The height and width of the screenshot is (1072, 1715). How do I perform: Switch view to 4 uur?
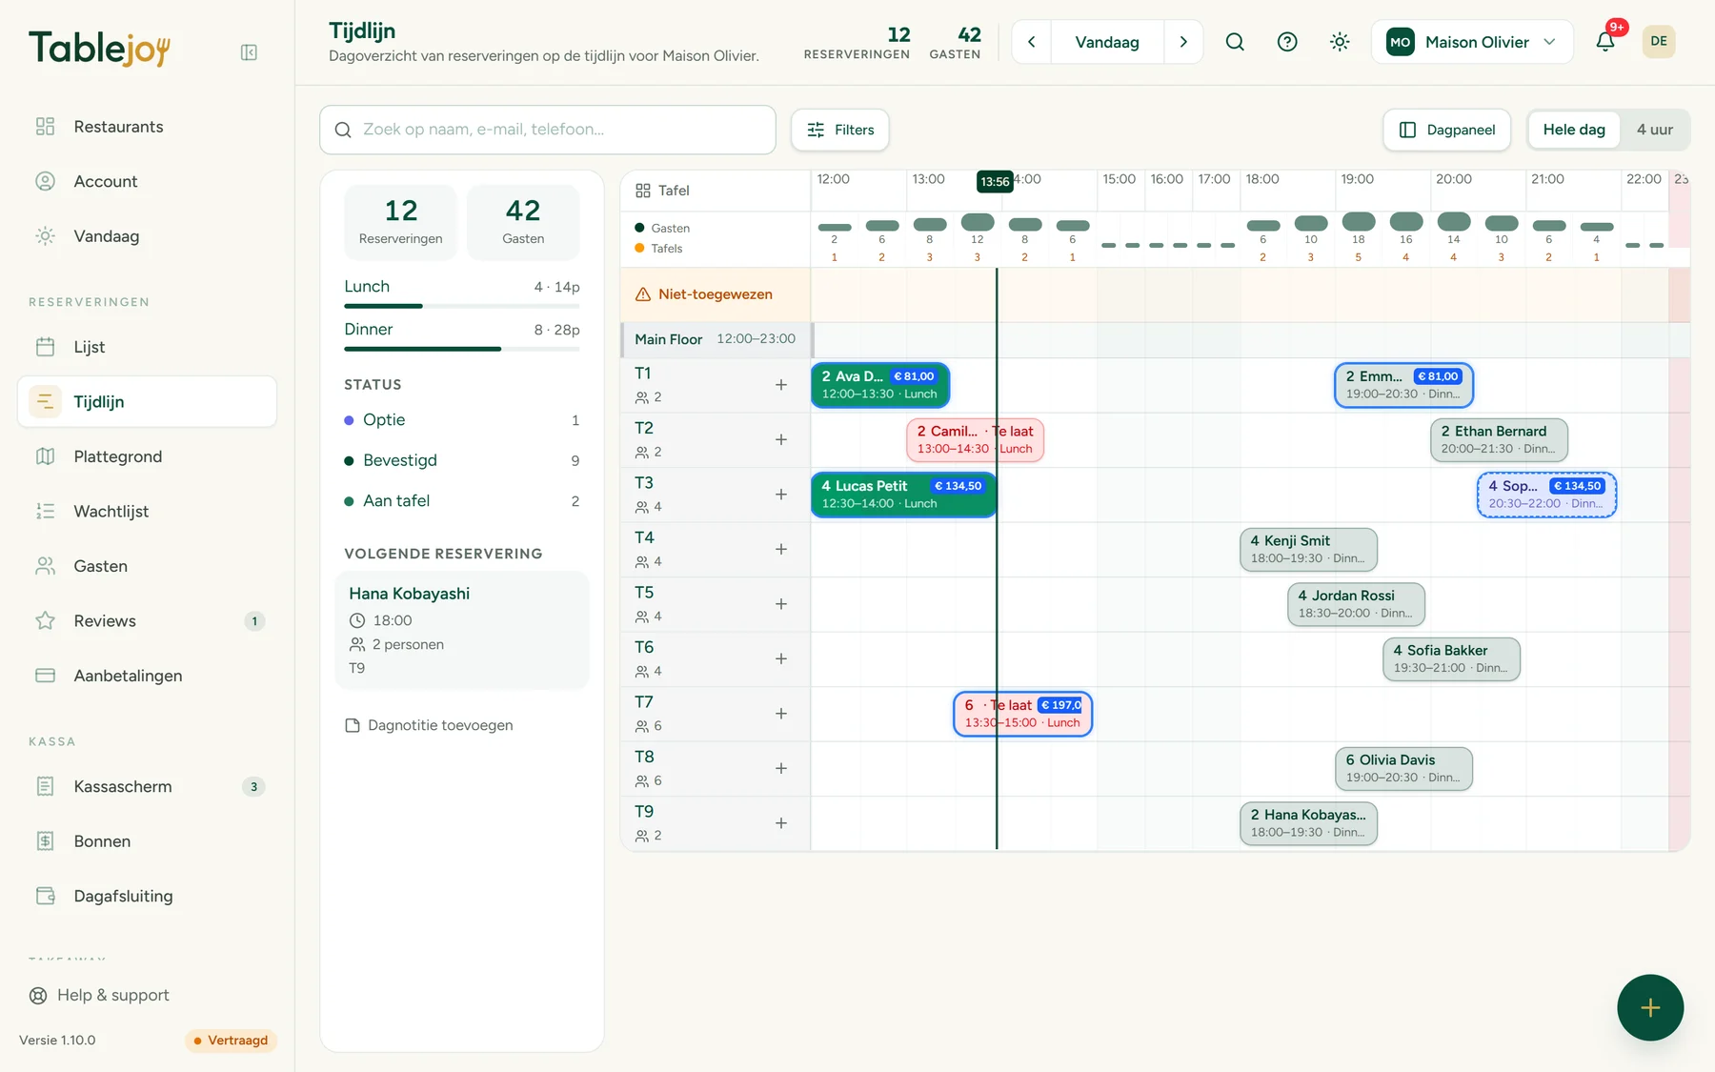(1655, 130)
